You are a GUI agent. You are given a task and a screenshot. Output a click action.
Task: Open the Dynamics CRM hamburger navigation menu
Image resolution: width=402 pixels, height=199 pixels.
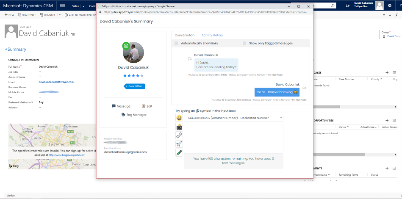coord(62,6)
